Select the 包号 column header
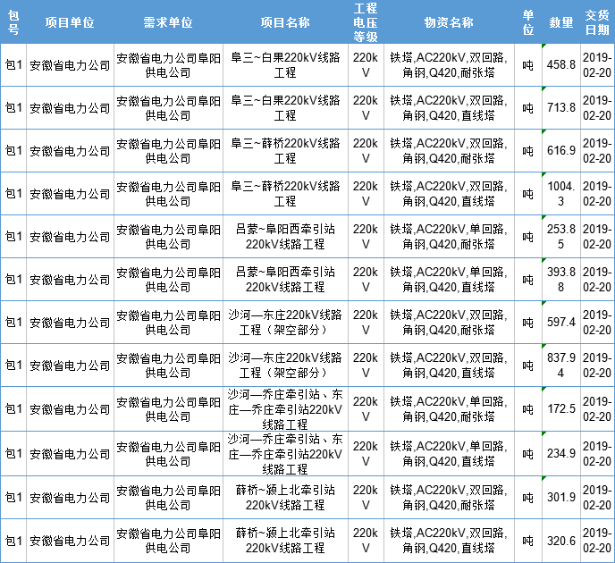Image resolution: width=615 pixels, height=563 pixels. pos(13,22)
